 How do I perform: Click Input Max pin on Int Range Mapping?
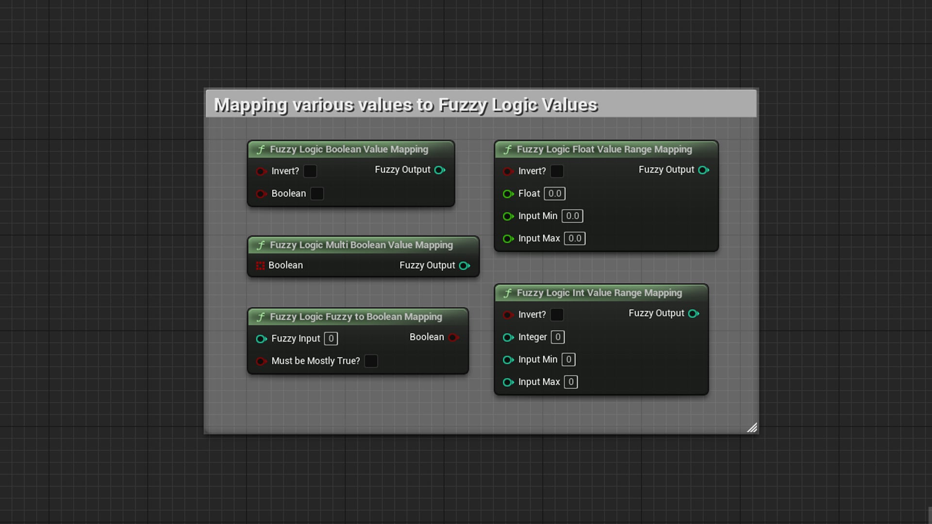508,382
